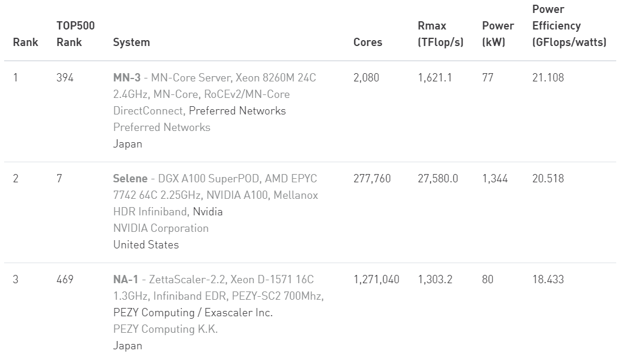Click Nvidia manufacturer name after HDR Infiniband

[208, 212]
